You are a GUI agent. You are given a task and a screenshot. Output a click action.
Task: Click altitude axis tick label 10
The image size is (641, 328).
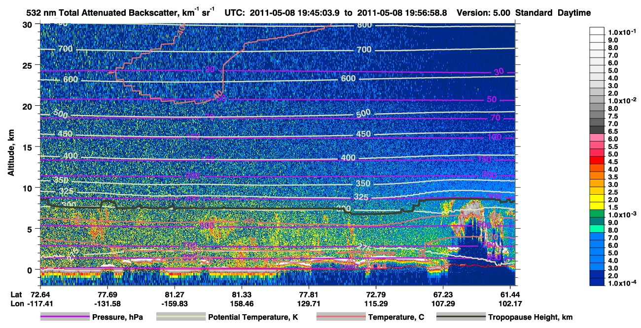[x=28, y=188]
